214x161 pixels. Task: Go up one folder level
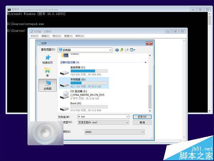tap(122, 50)
